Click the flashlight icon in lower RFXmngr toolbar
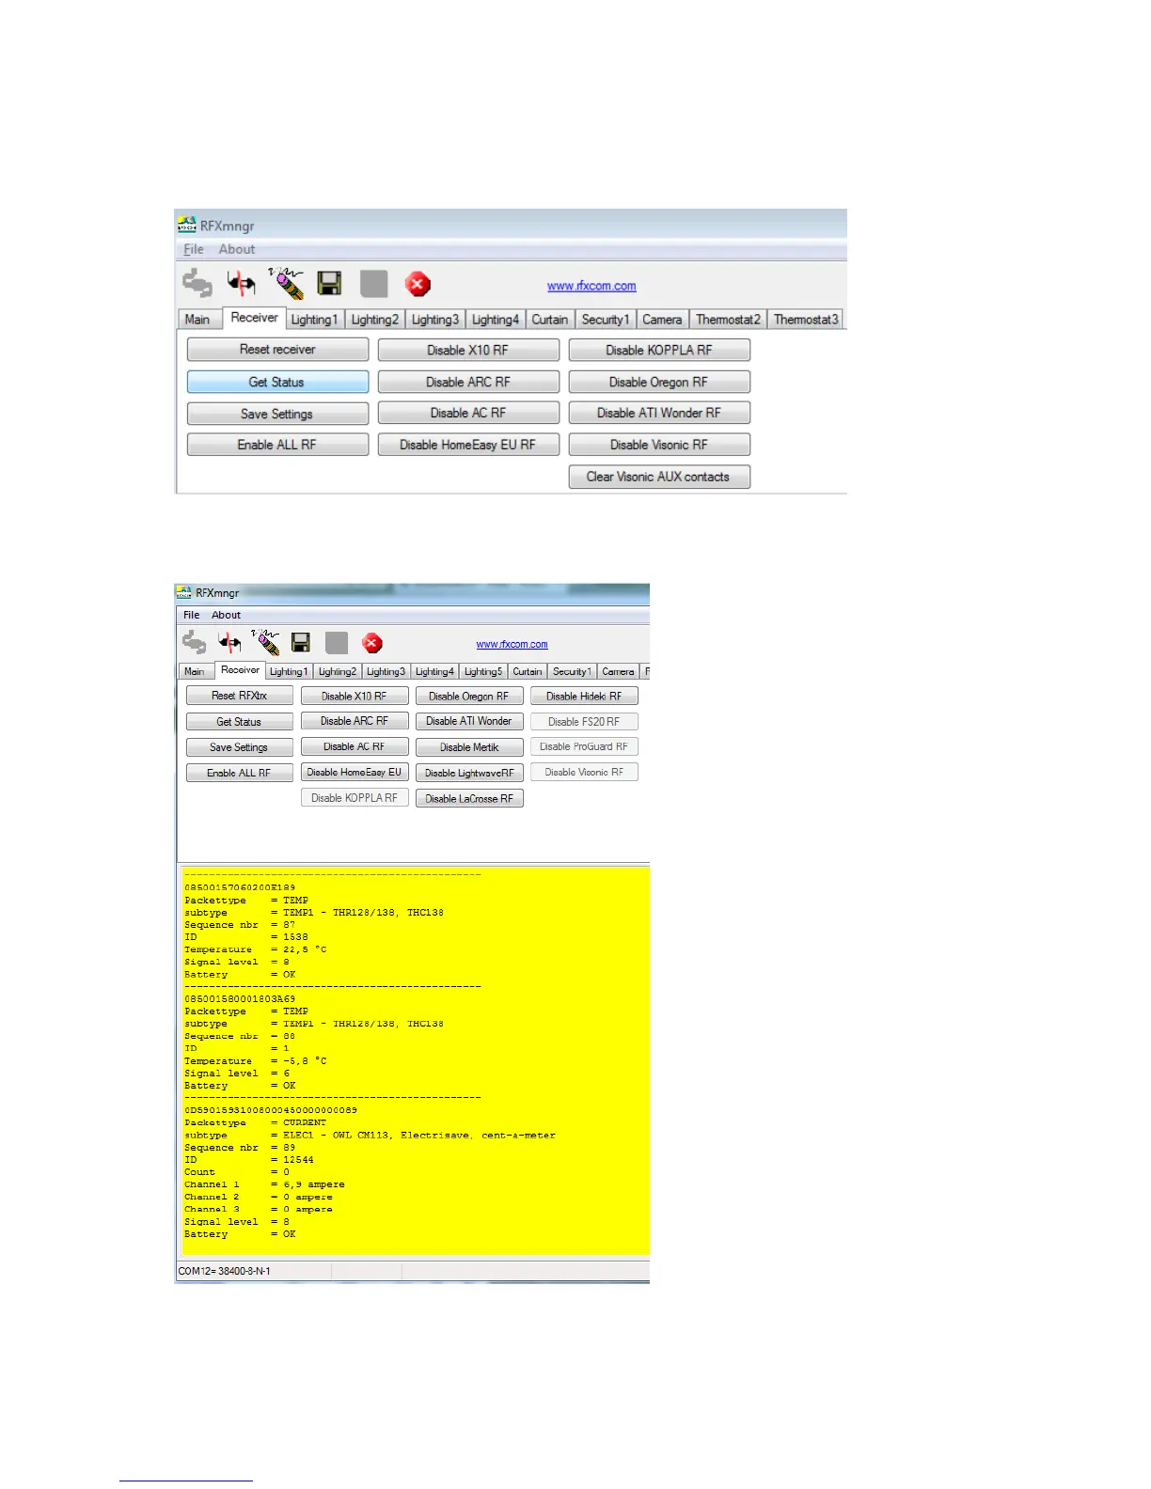The image size is (1151, 1489). click(266, 642)
